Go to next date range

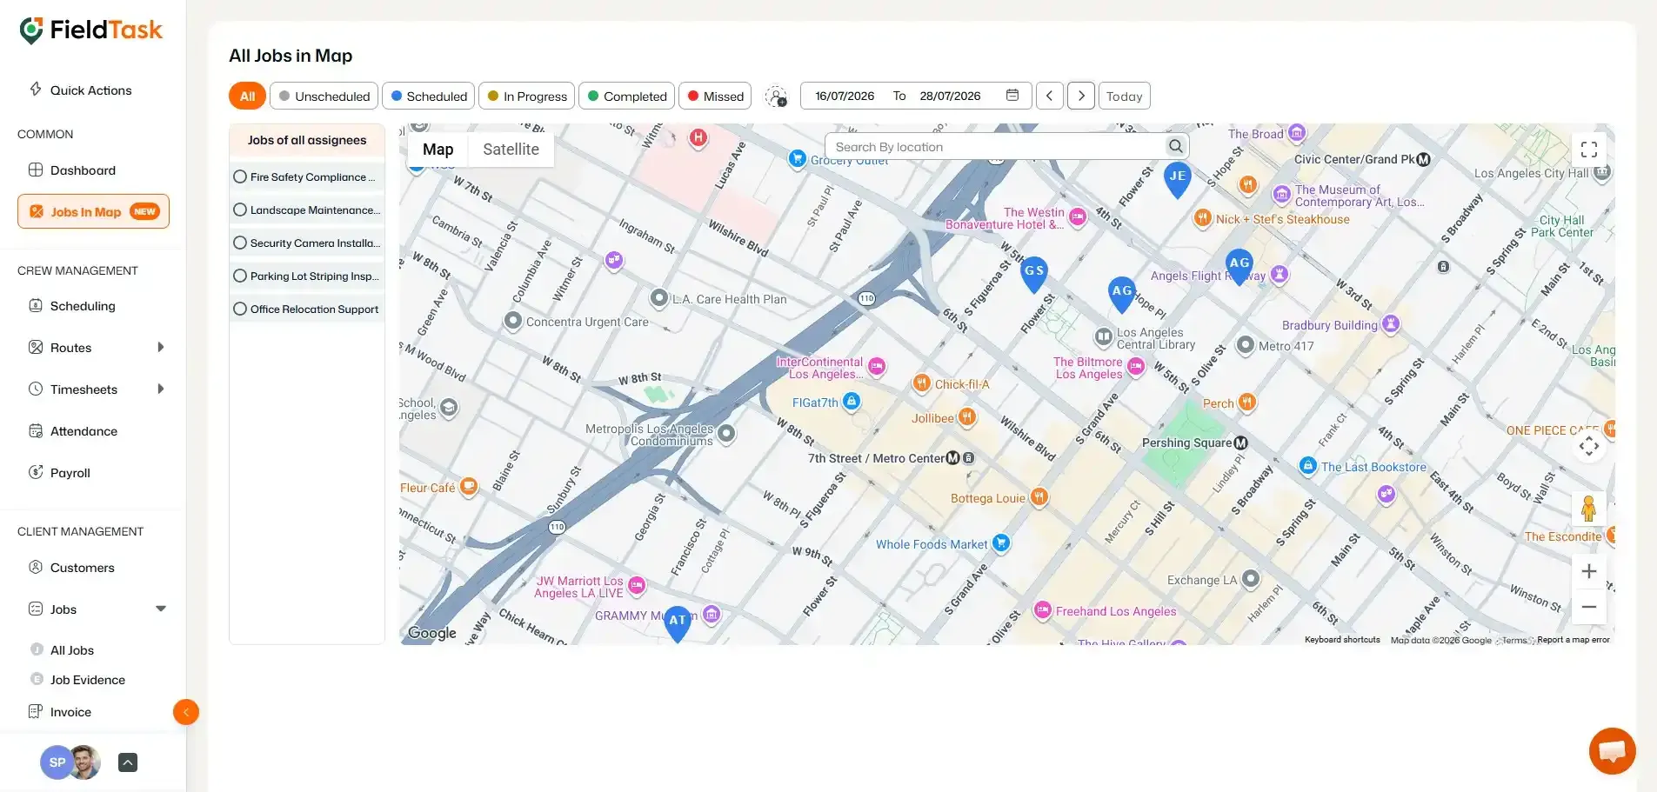[1081, 96]
